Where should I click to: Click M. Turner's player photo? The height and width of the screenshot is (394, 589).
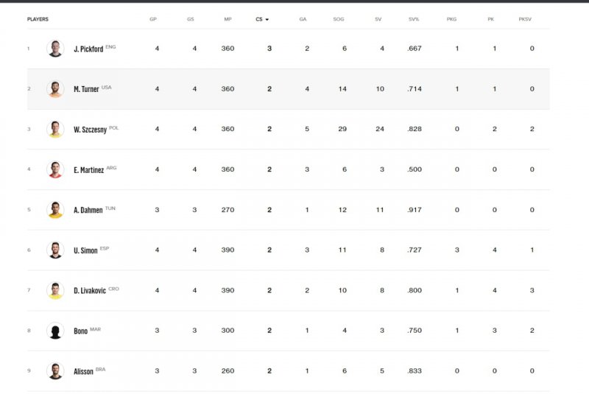(x=55, y=89)
